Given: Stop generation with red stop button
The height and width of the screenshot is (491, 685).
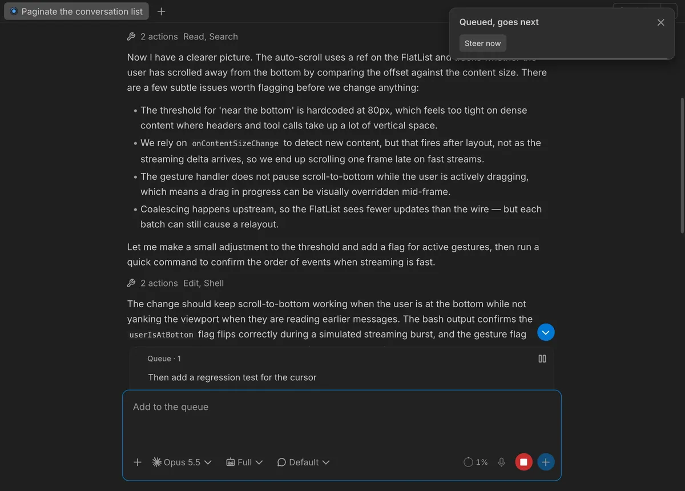Looking at the screenshot, I should [x=523, y=462].
